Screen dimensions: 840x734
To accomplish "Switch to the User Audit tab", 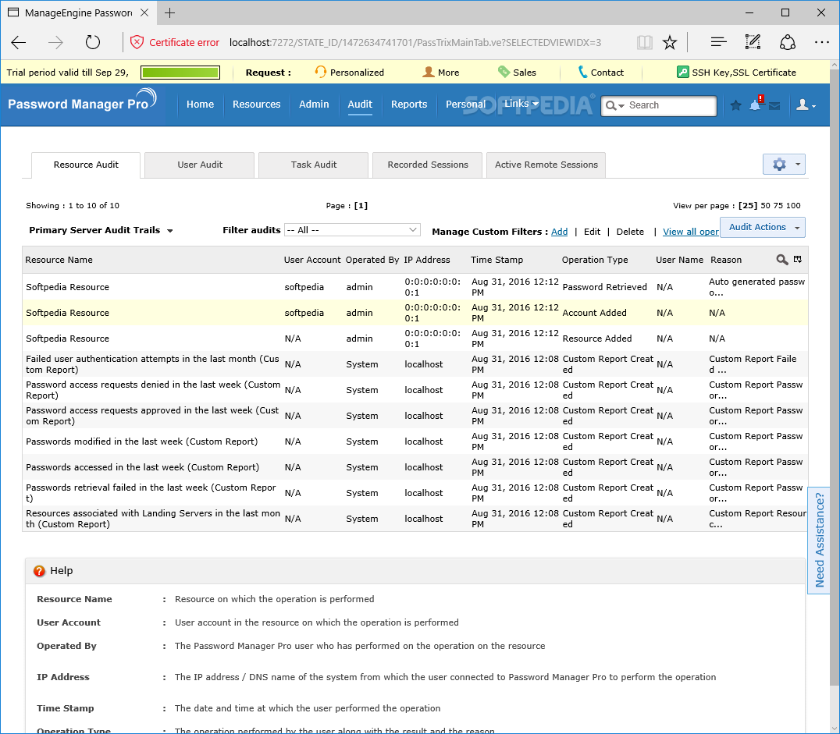I will pos(200,165).
